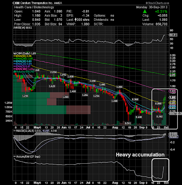
Task: Click the CXM Cardium Therapeutics Inc. title
Action: (37, 3)
